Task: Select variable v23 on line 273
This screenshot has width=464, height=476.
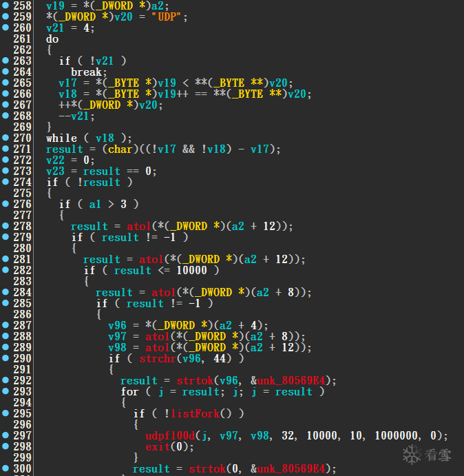Action: pyautogui.click(x=55, y=171)
